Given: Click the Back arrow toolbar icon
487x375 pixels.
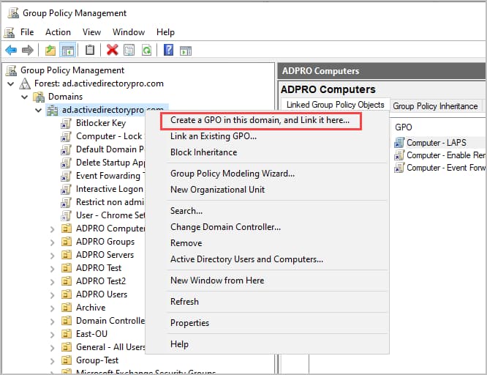Looking at the screenshot, I should 11,50.
